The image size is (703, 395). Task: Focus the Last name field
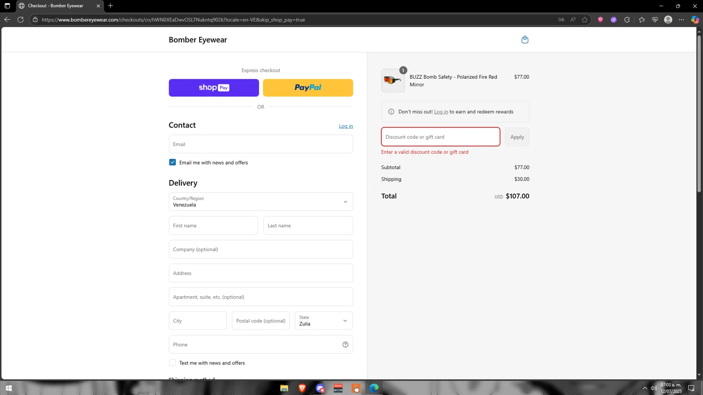click(x=308, y=226)
